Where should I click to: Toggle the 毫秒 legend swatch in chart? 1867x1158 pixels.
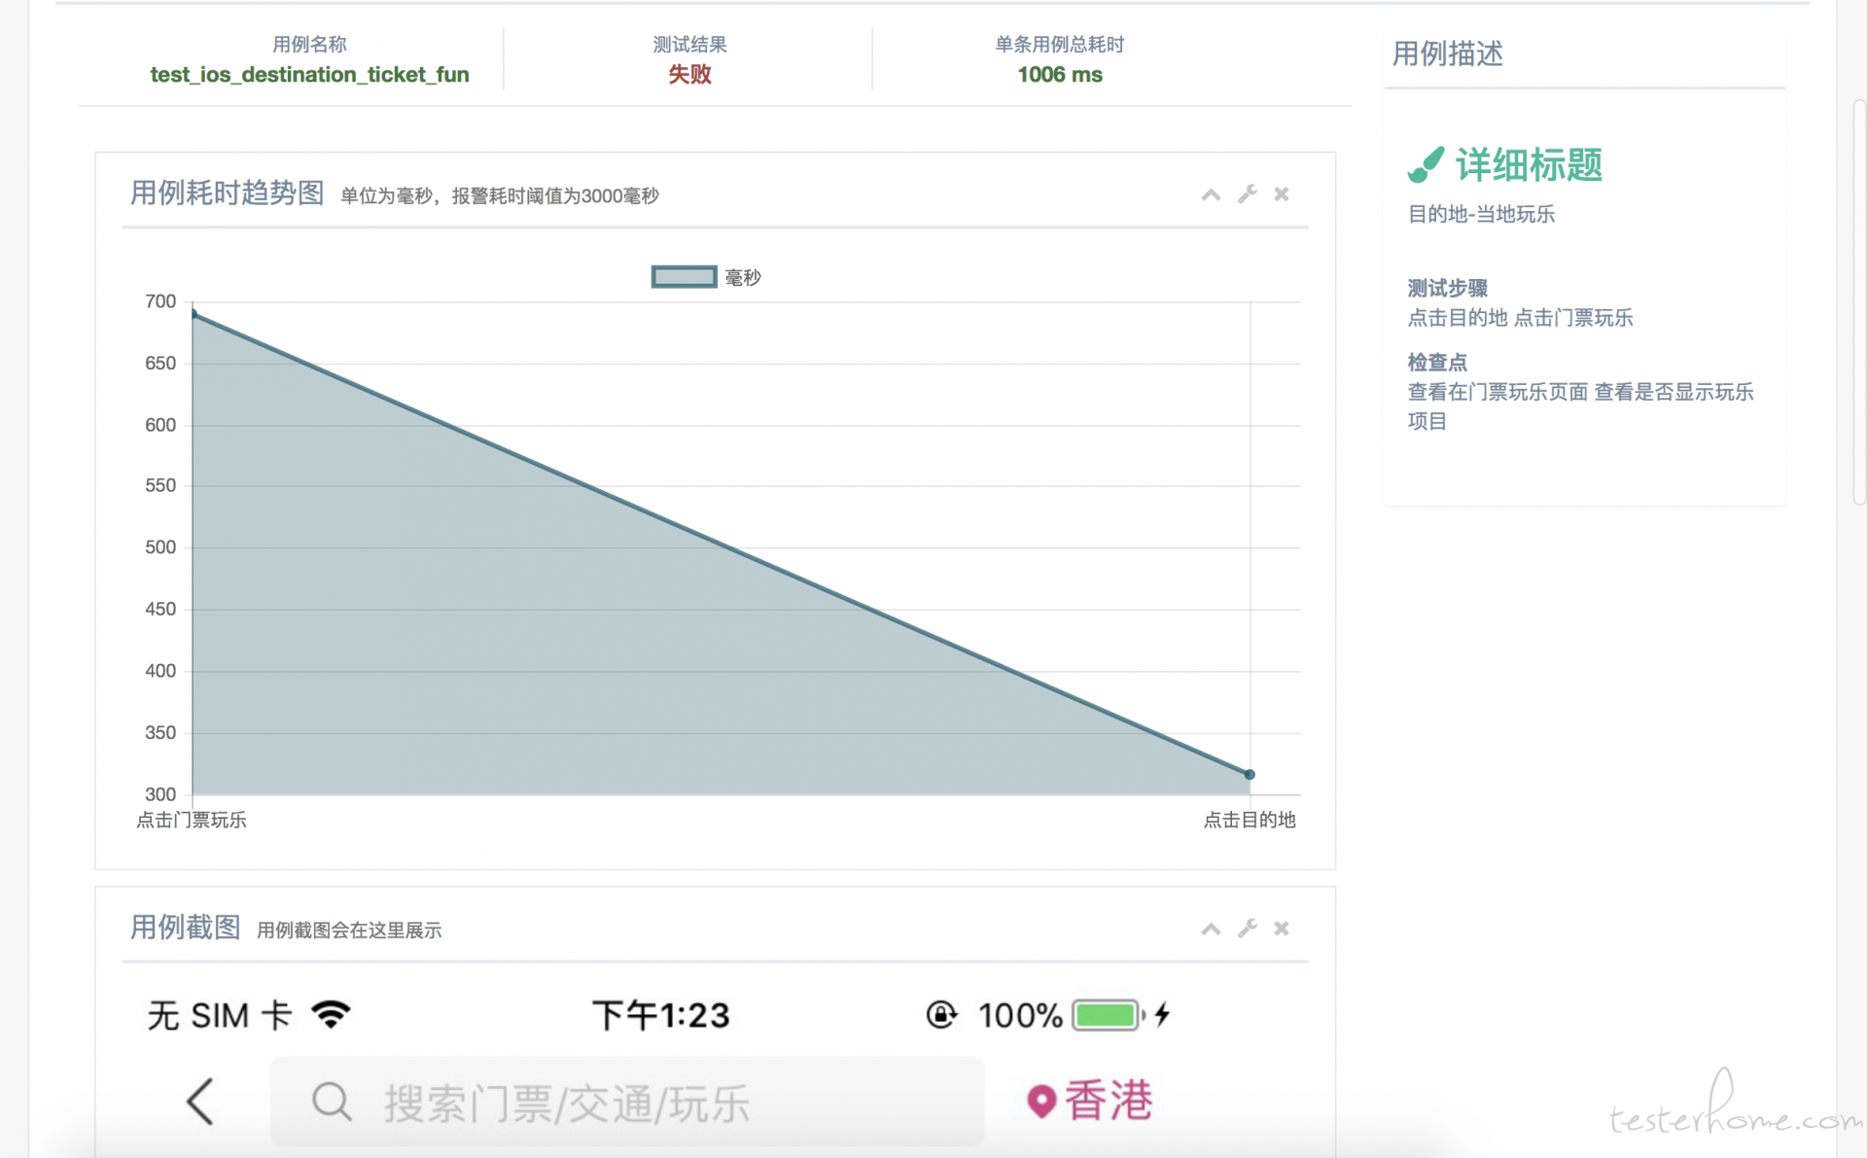pos(684,277)
